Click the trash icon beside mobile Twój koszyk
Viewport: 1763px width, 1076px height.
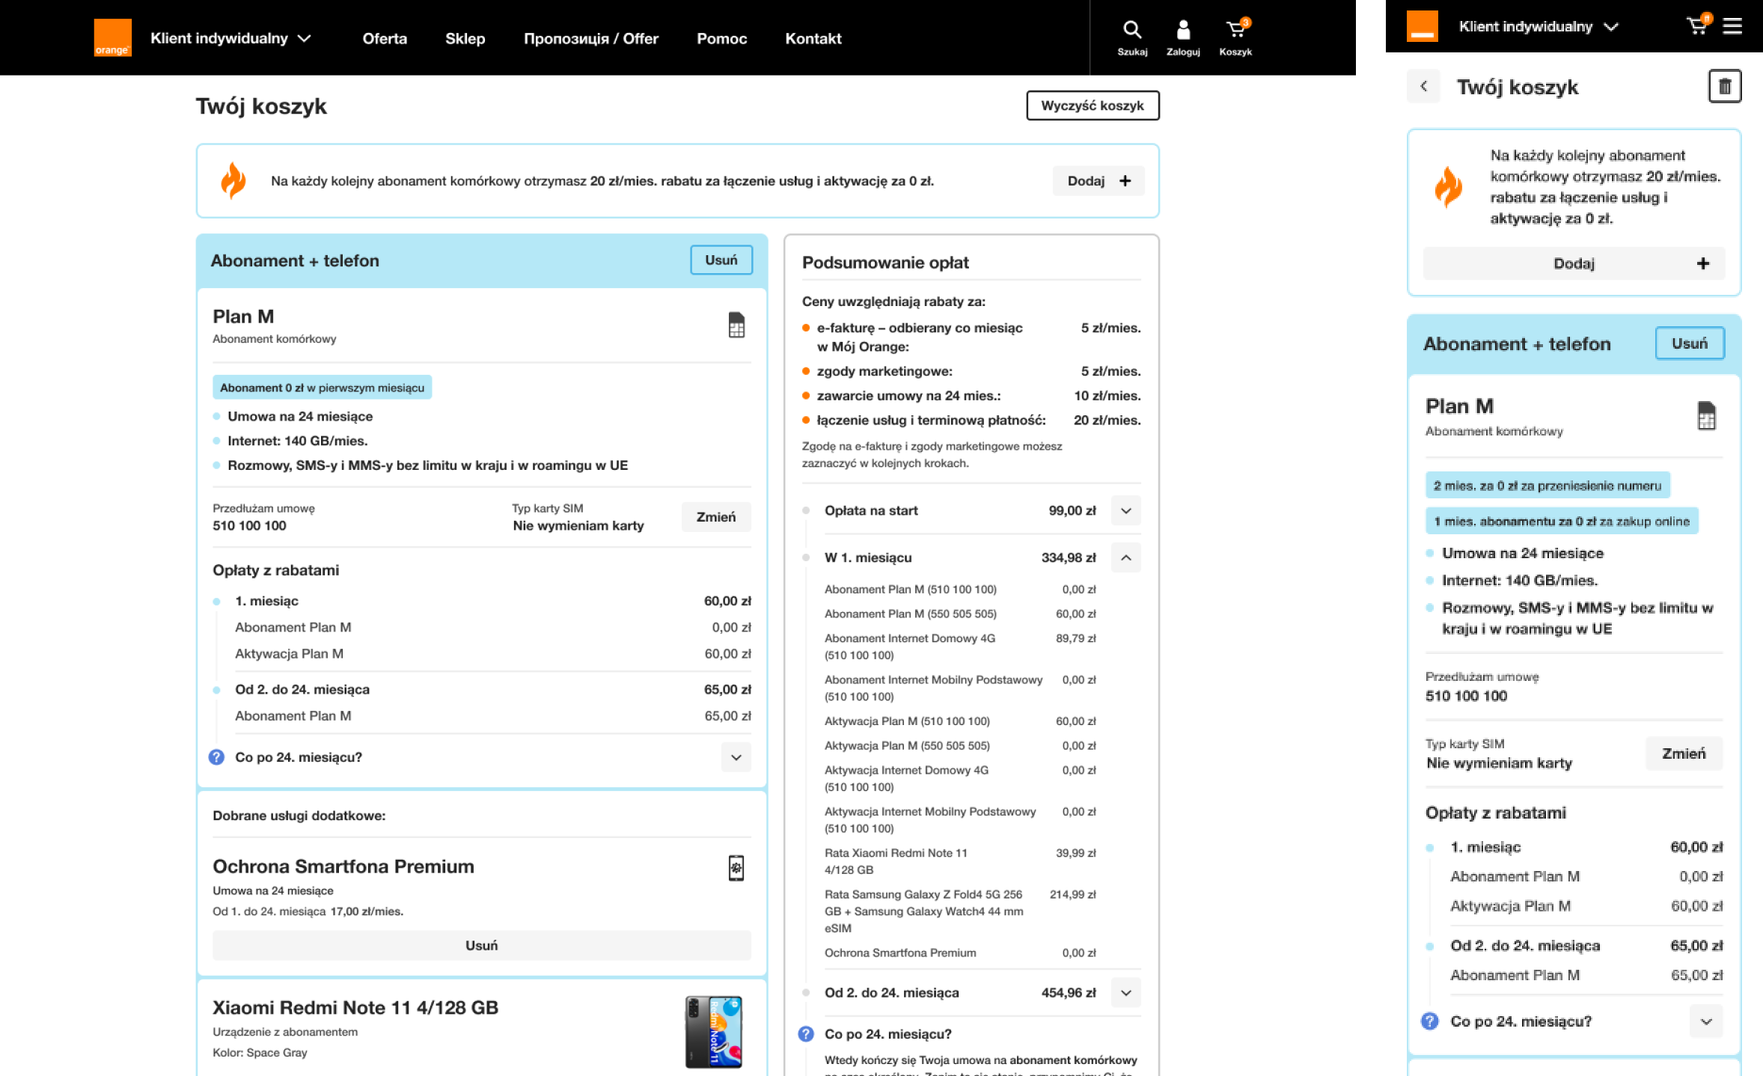tap(1724, 87)
